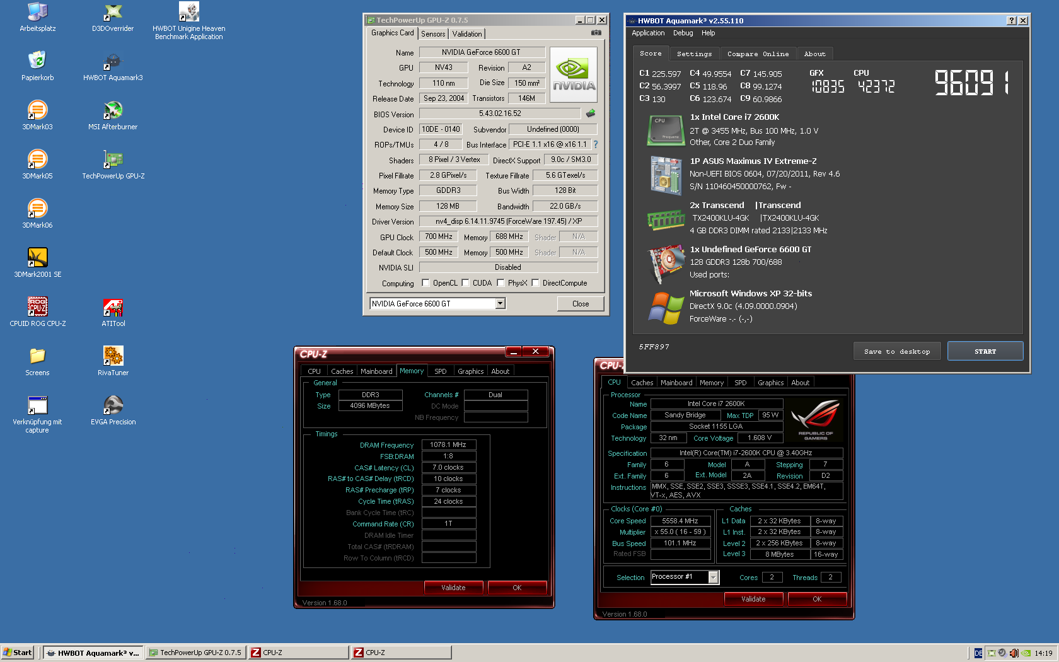Viewport: 1059px width, 662px height.
Task: Enable the PhysX checkbox in GPU-Z
Action: (501, 283)
